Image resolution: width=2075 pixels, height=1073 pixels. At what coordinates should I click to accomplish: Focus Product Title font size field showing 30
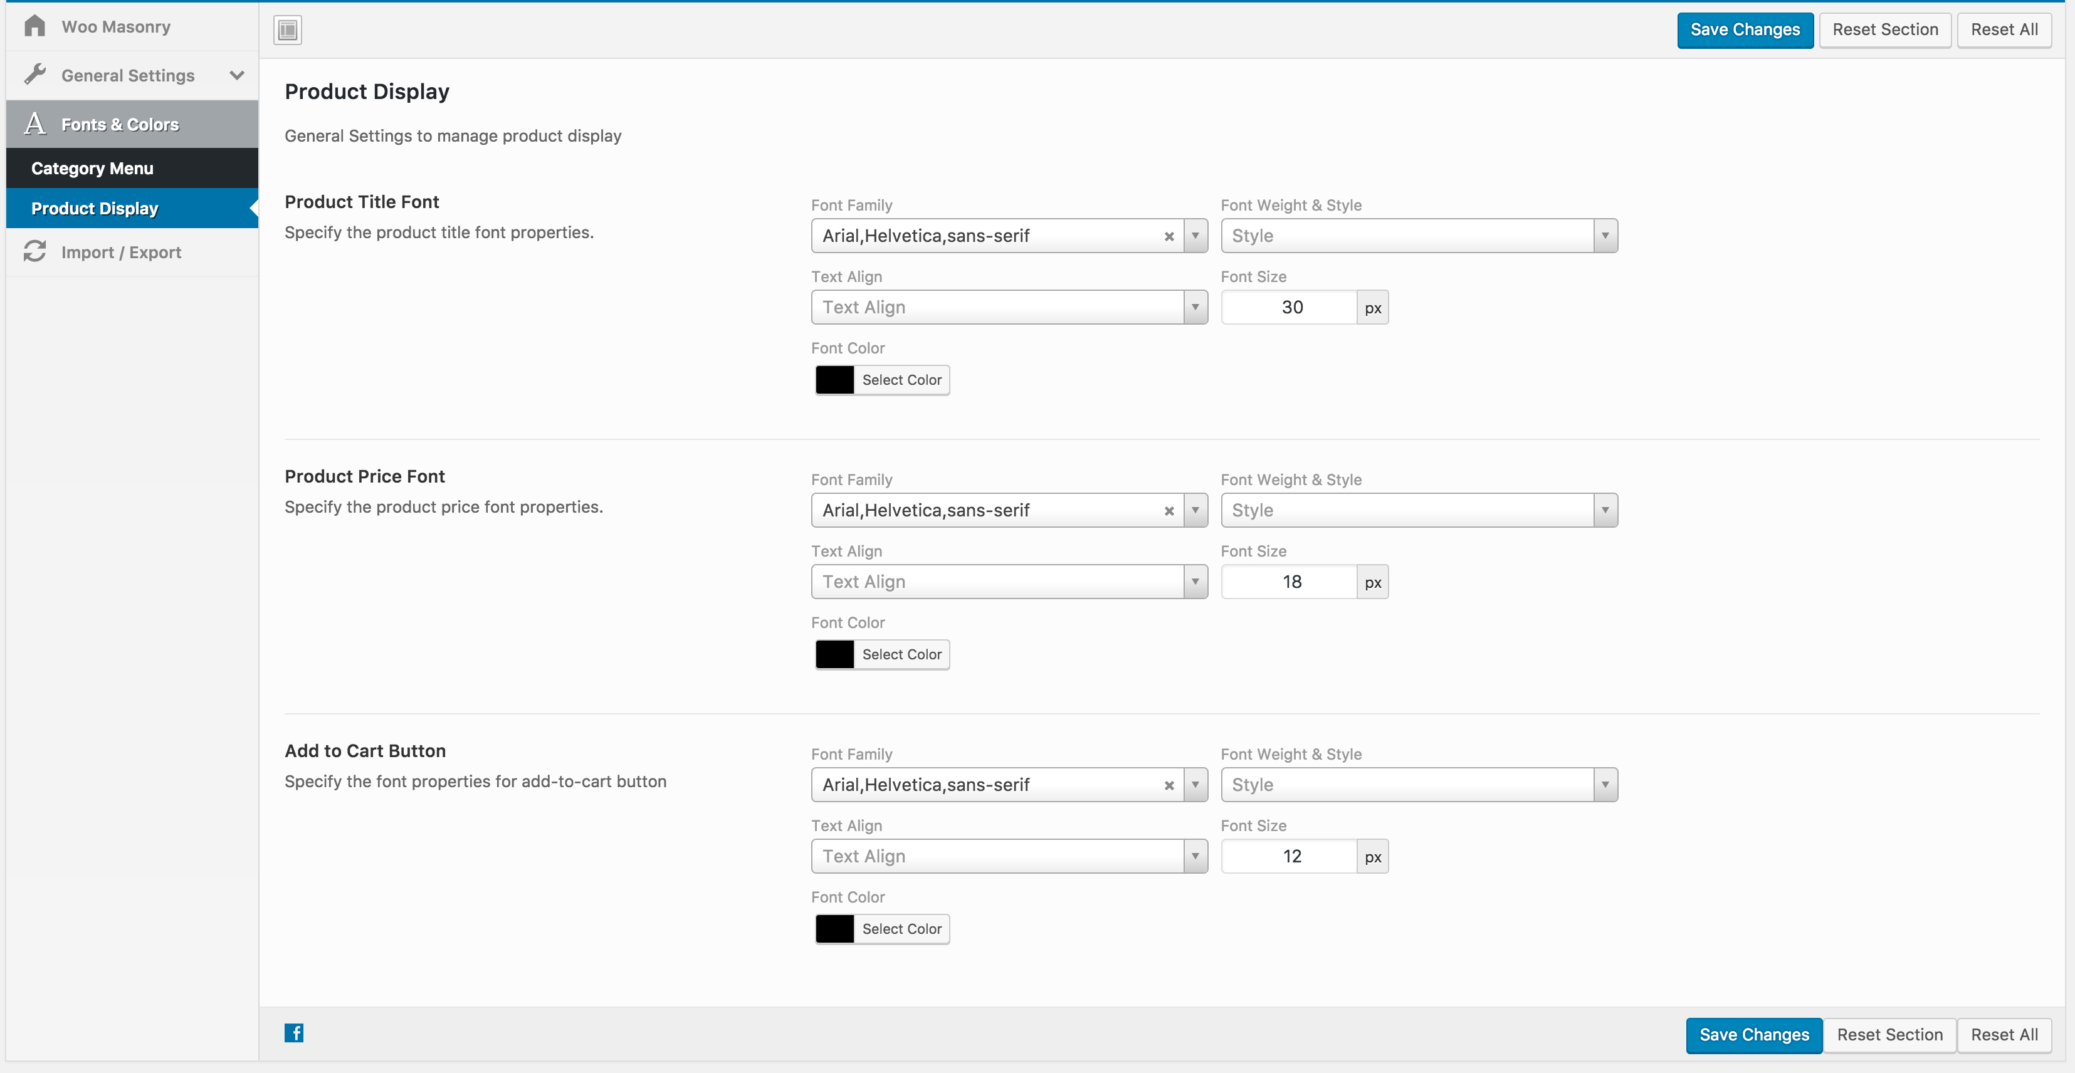click(x=1290, y=308)
